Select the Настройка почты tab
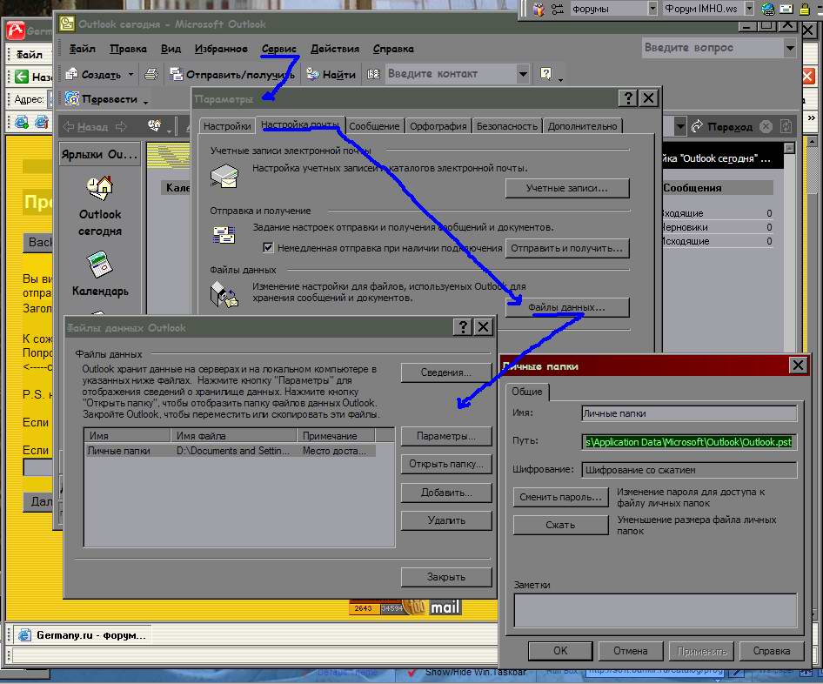Image resolution: width=823 pixels, height=684 pixels. coord(299,125)
